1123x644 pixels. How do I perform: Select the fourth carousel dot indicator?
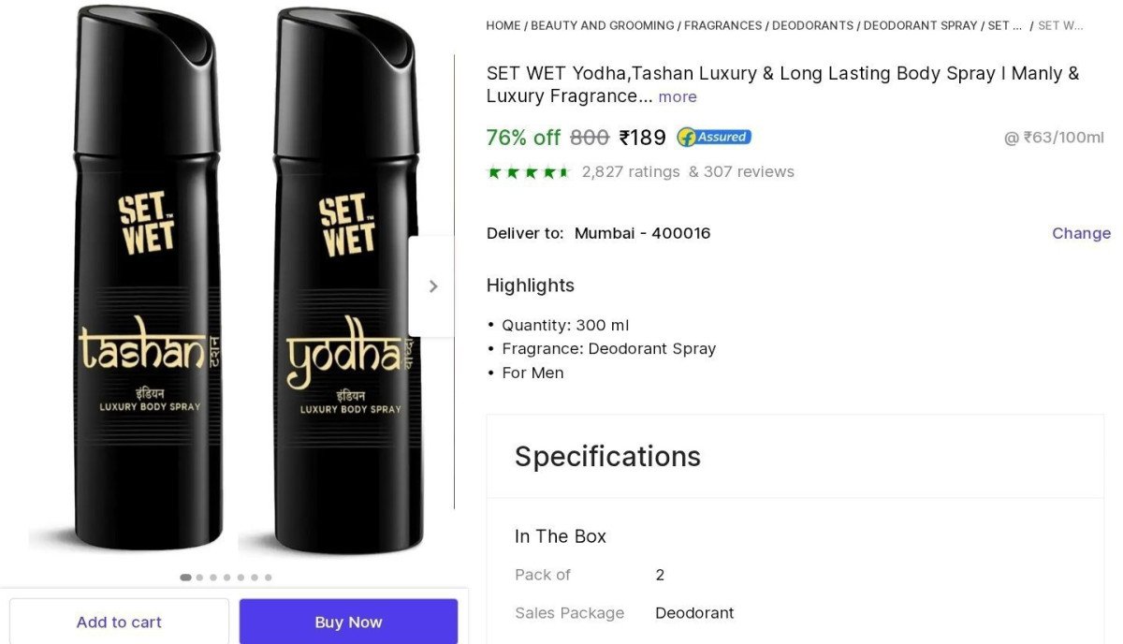point(226,578)
